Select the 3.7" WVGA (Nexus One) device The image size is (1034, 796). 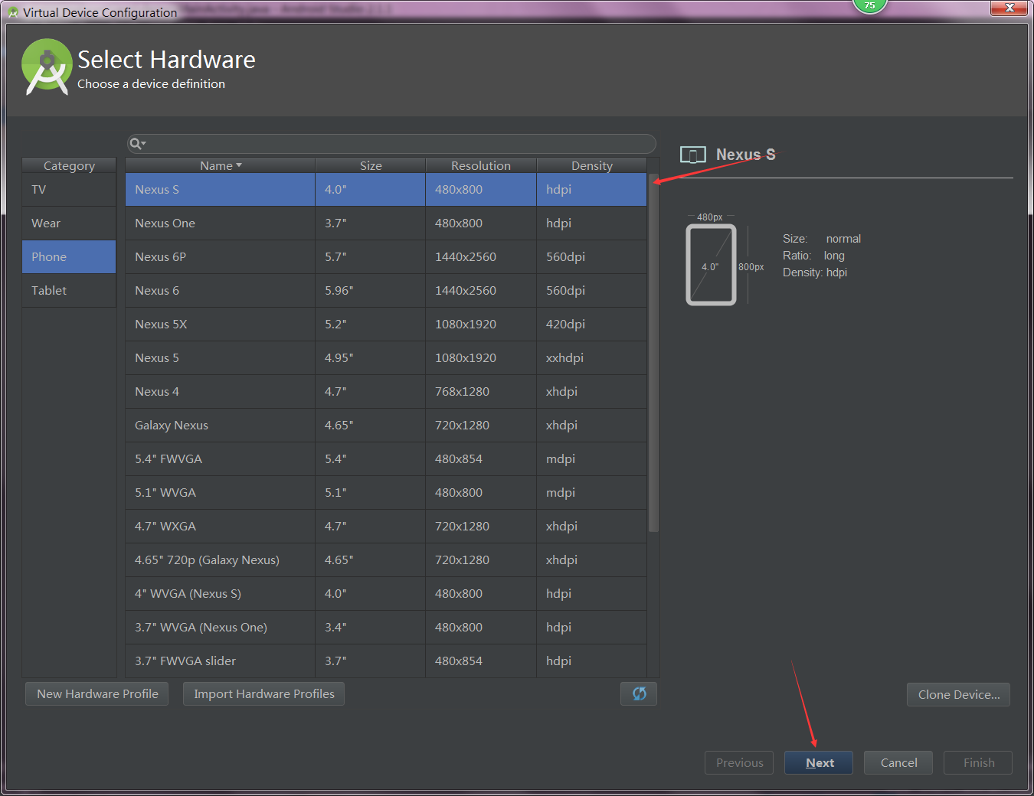(x=386, y=628)
